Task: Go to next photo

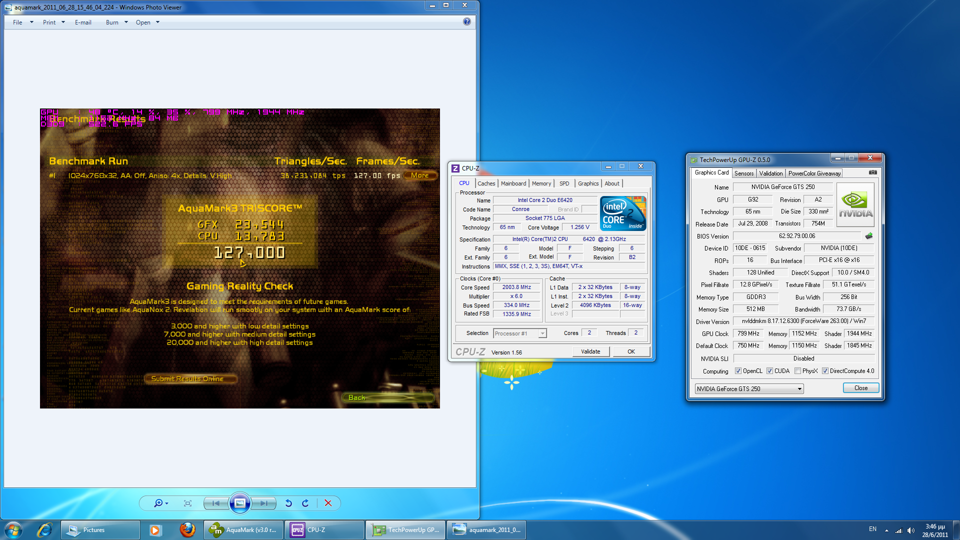Action: coord(264,503)
